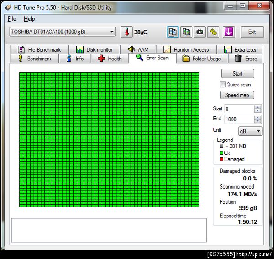Switch to the Benchmark tab
The height and width of the screenshot is (259, 274).
(35, 59)
